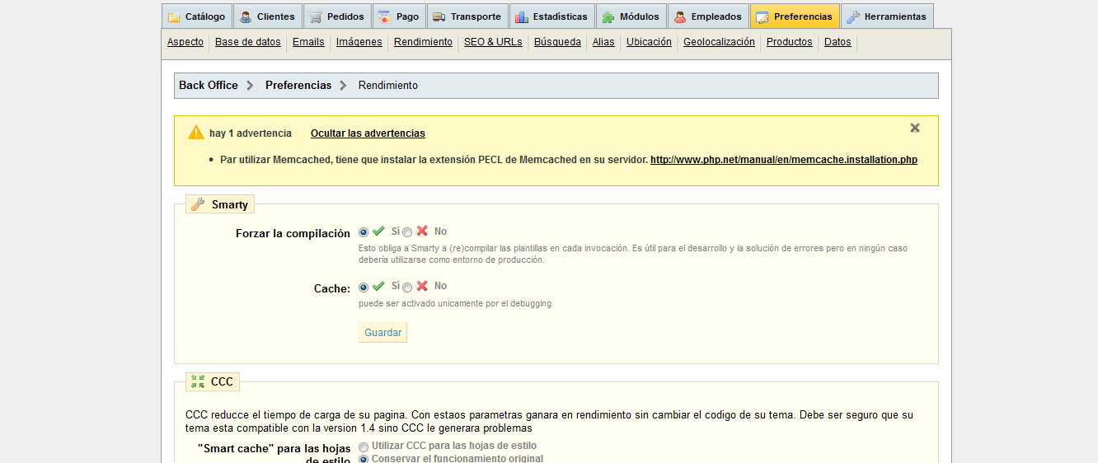Go to Base de datos submenu
1098x463 pixels.
click(248, 42)
